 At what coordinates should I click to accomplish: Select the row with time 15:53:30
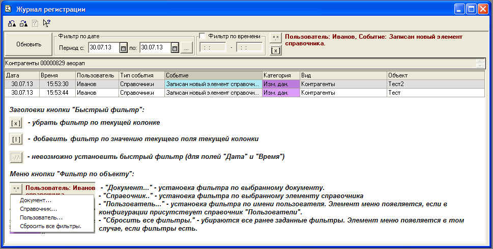coord(244,84)
